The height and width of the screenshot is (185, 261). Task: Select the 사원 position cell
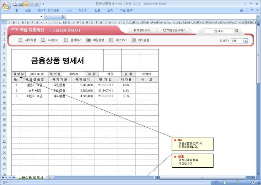110,74
